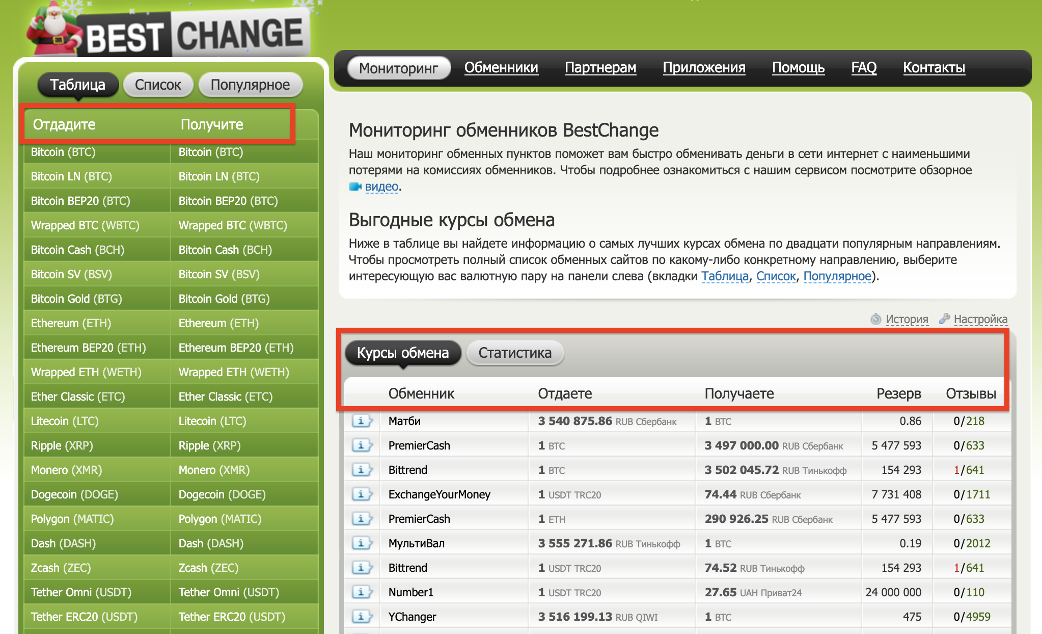
Task: Open Помощь menu item
Action: [x=798, y=67]
